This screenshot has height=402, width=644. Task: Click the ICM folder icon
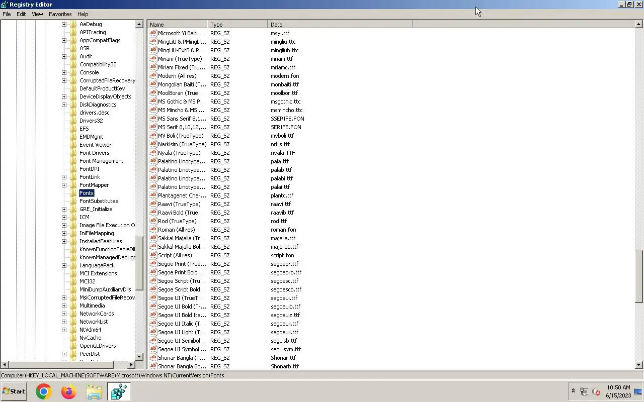pyautogui.click(x=73, y=217)
